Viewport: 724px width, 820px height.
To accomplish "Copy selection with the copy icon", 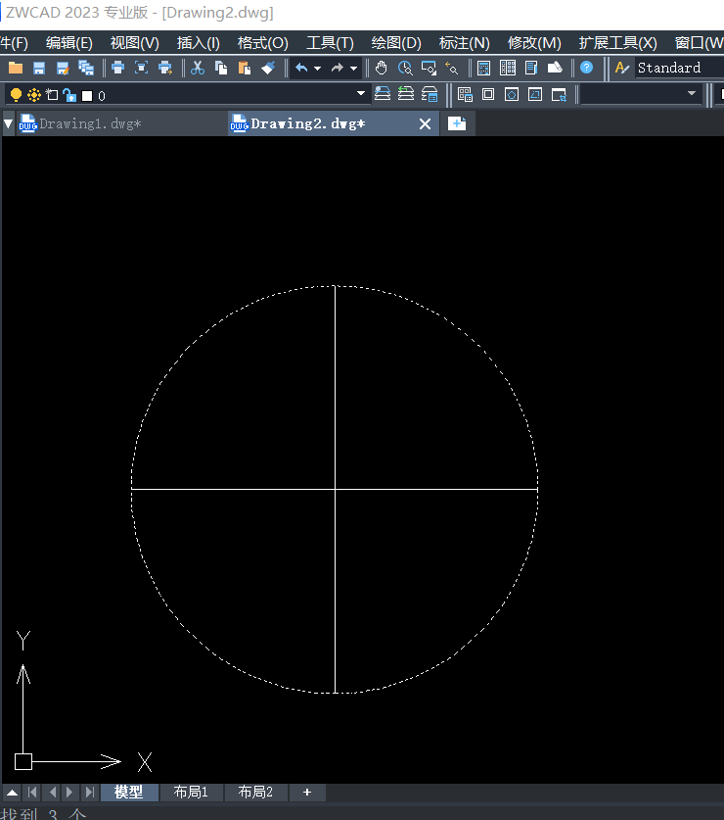I will click(221, 68).
